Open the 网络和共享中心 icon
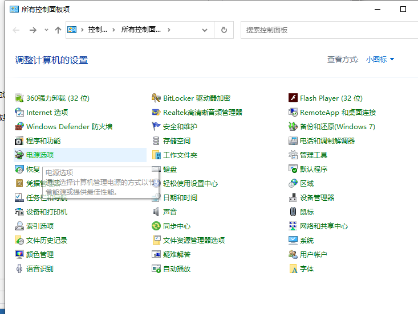Viewport: 418px width, 314px height. 293,226
